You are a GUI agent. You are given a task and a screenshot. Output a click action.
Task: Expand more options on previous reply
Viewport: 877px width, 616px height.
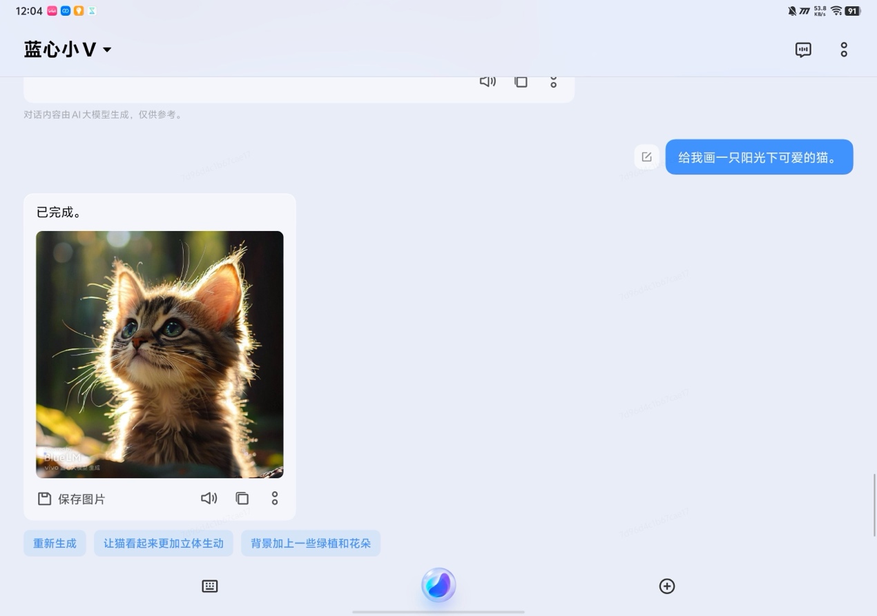point(553,81)
